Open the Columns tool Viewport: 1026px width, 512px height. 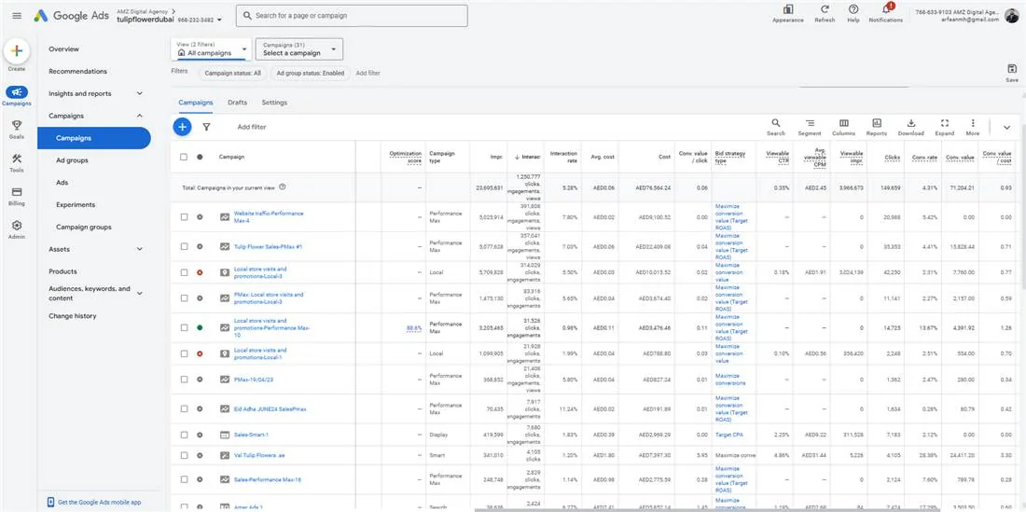(844, 123)
